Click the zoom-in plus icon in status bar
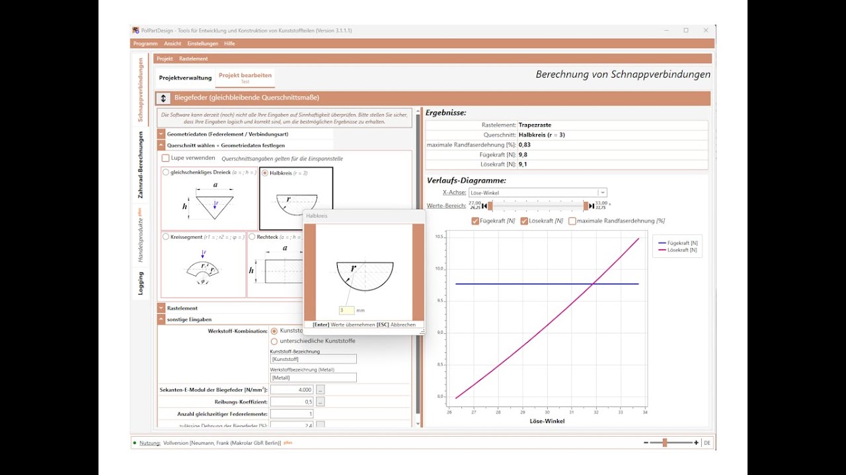This screenshot has height=475, width=846. pyautogui.click(x=696, y=443)
